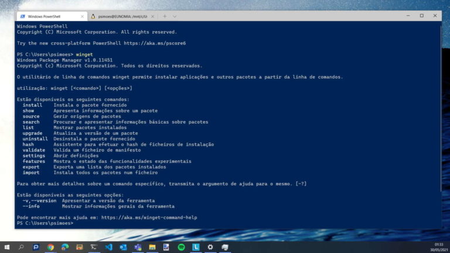This screenshot has width=450, height=253.
Task: Open Settings gear in the taskbar
Action: point(210,247)
